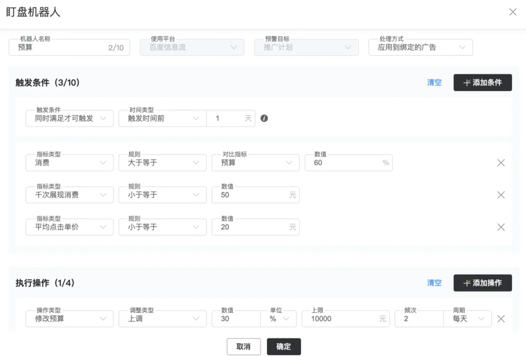Edit the days field showing 1 天
Image resolution: width=526 pixels, height=357 pixels.
231,118
